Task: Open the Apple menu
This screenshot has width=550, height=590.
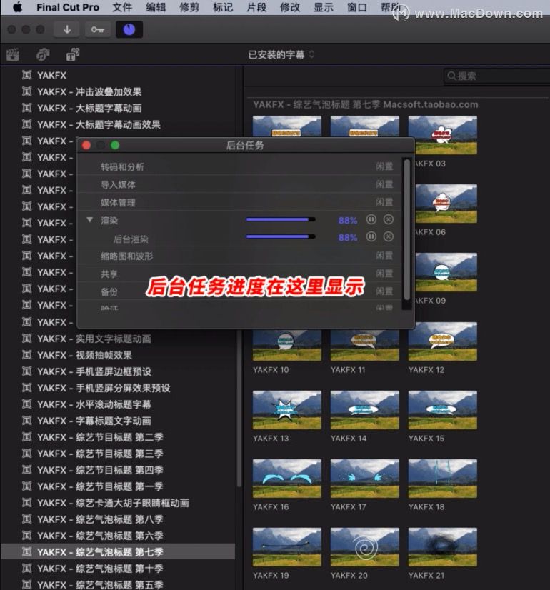Action: [x=17, y=7]
